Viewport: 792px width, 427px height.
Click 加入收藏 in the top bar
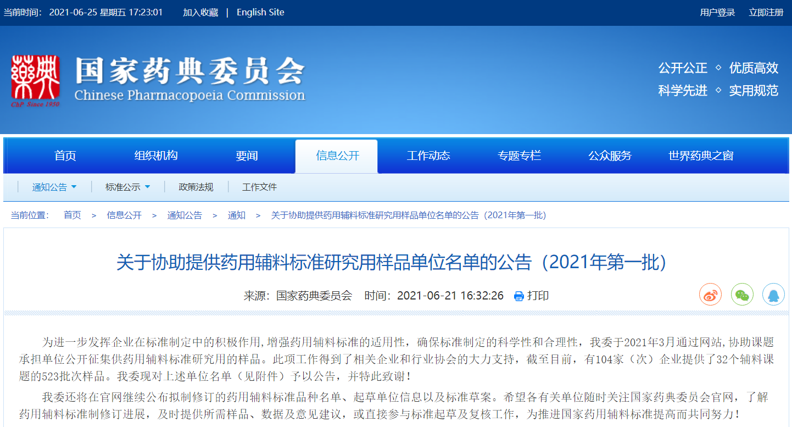click(200, 13)
